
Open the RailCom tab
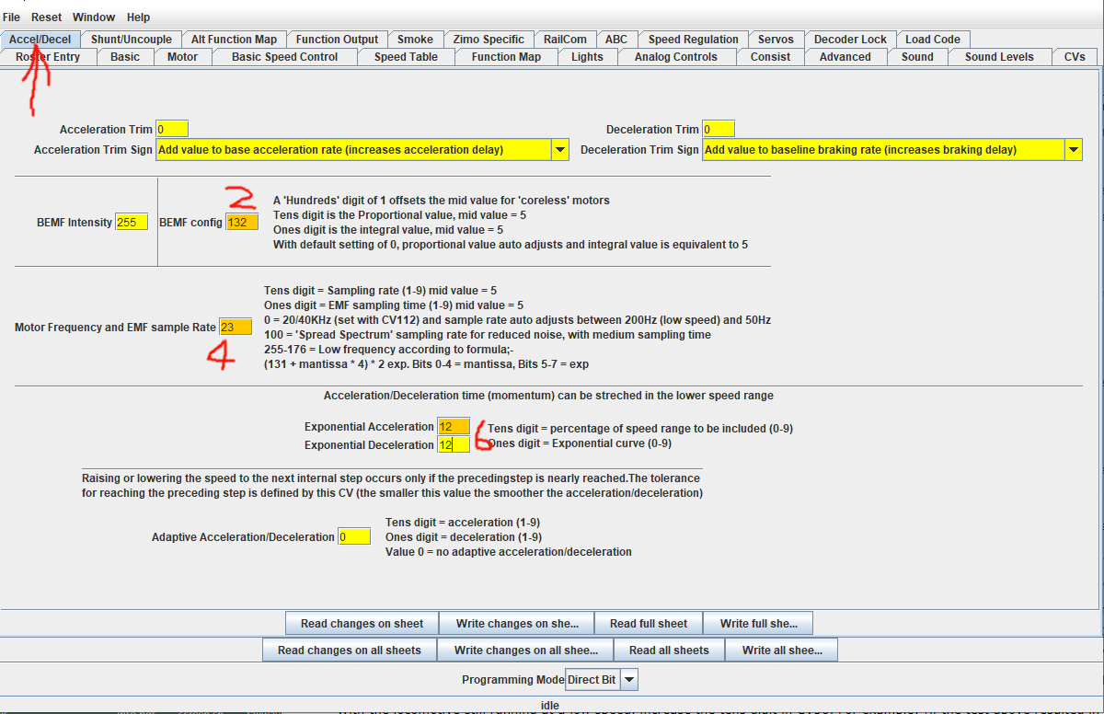pyautogui.click(x=565, y=40)
